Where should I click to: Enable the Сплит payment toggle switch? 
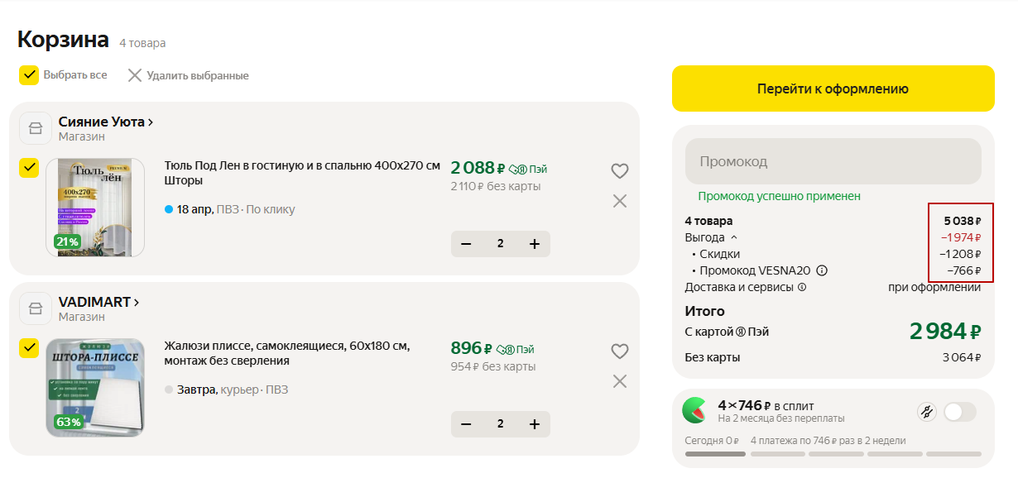click(960, 411)
